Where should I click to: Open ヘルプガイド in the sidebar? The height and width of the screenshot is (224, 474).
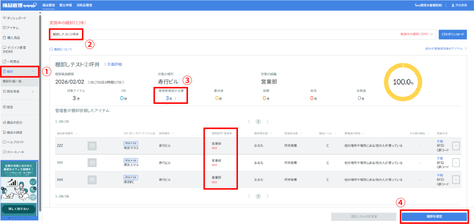tap(16, 142)
